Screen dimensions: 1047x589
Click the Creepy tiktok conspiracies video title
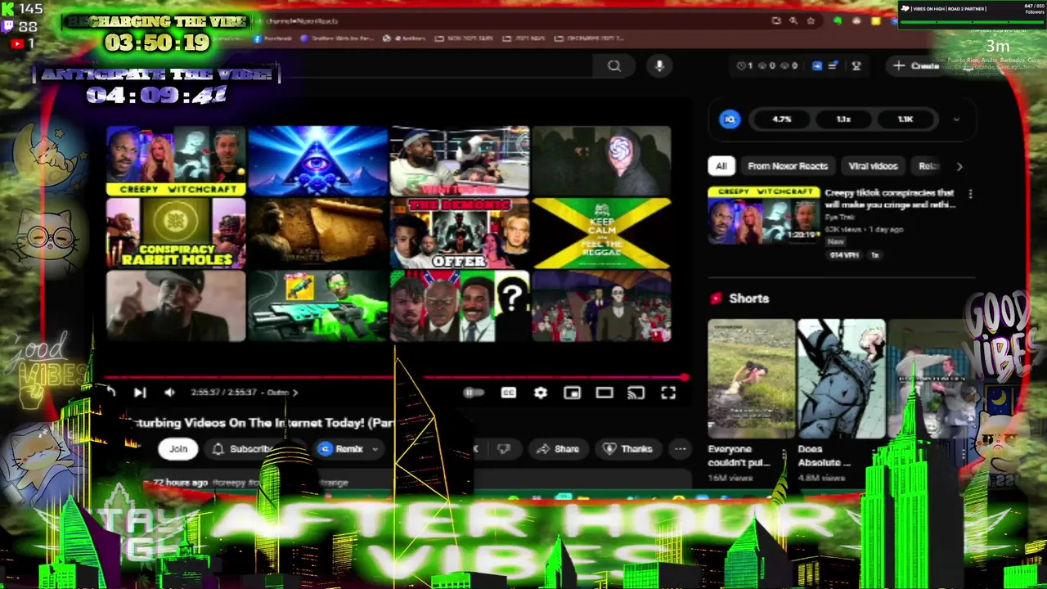(890, 199)
